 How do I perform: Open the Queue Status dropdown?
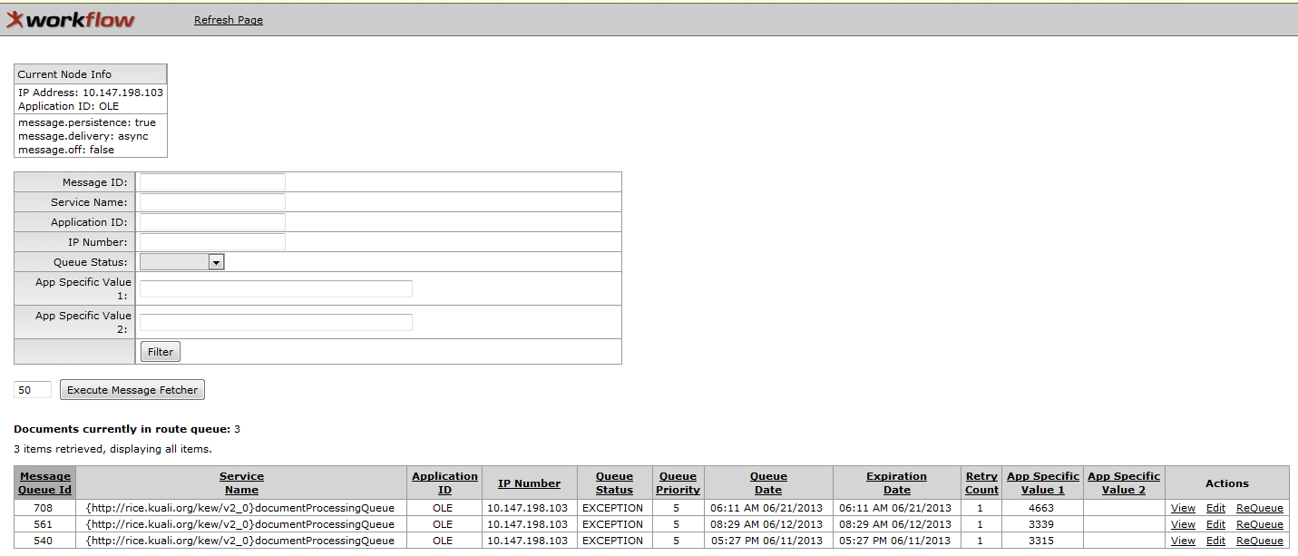[181, 262]
